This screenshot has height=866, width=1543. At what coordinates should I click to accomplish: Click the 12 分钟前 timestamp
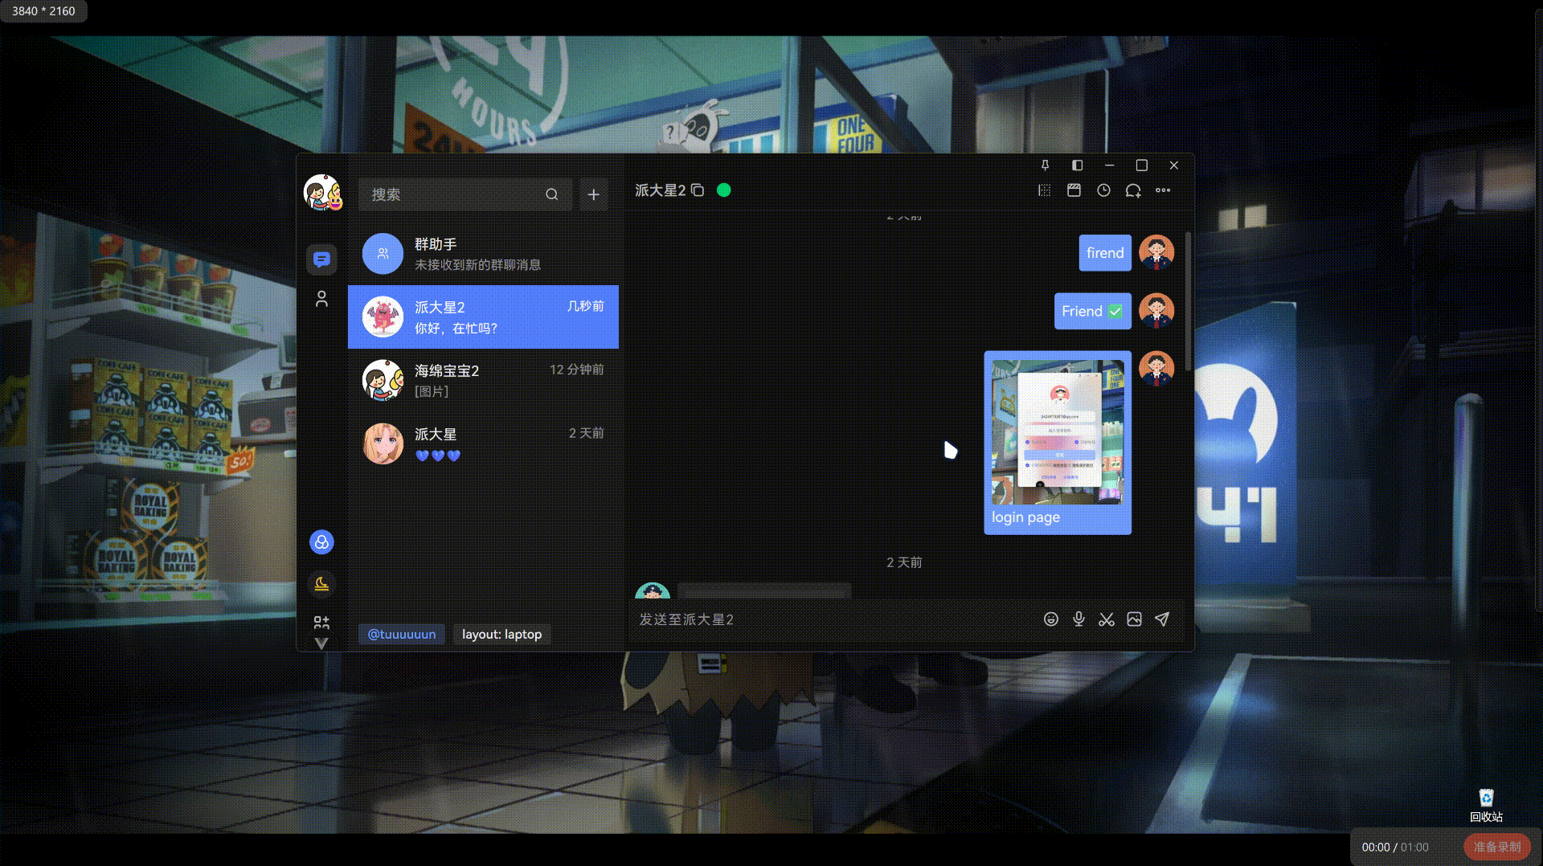point(576,370)
